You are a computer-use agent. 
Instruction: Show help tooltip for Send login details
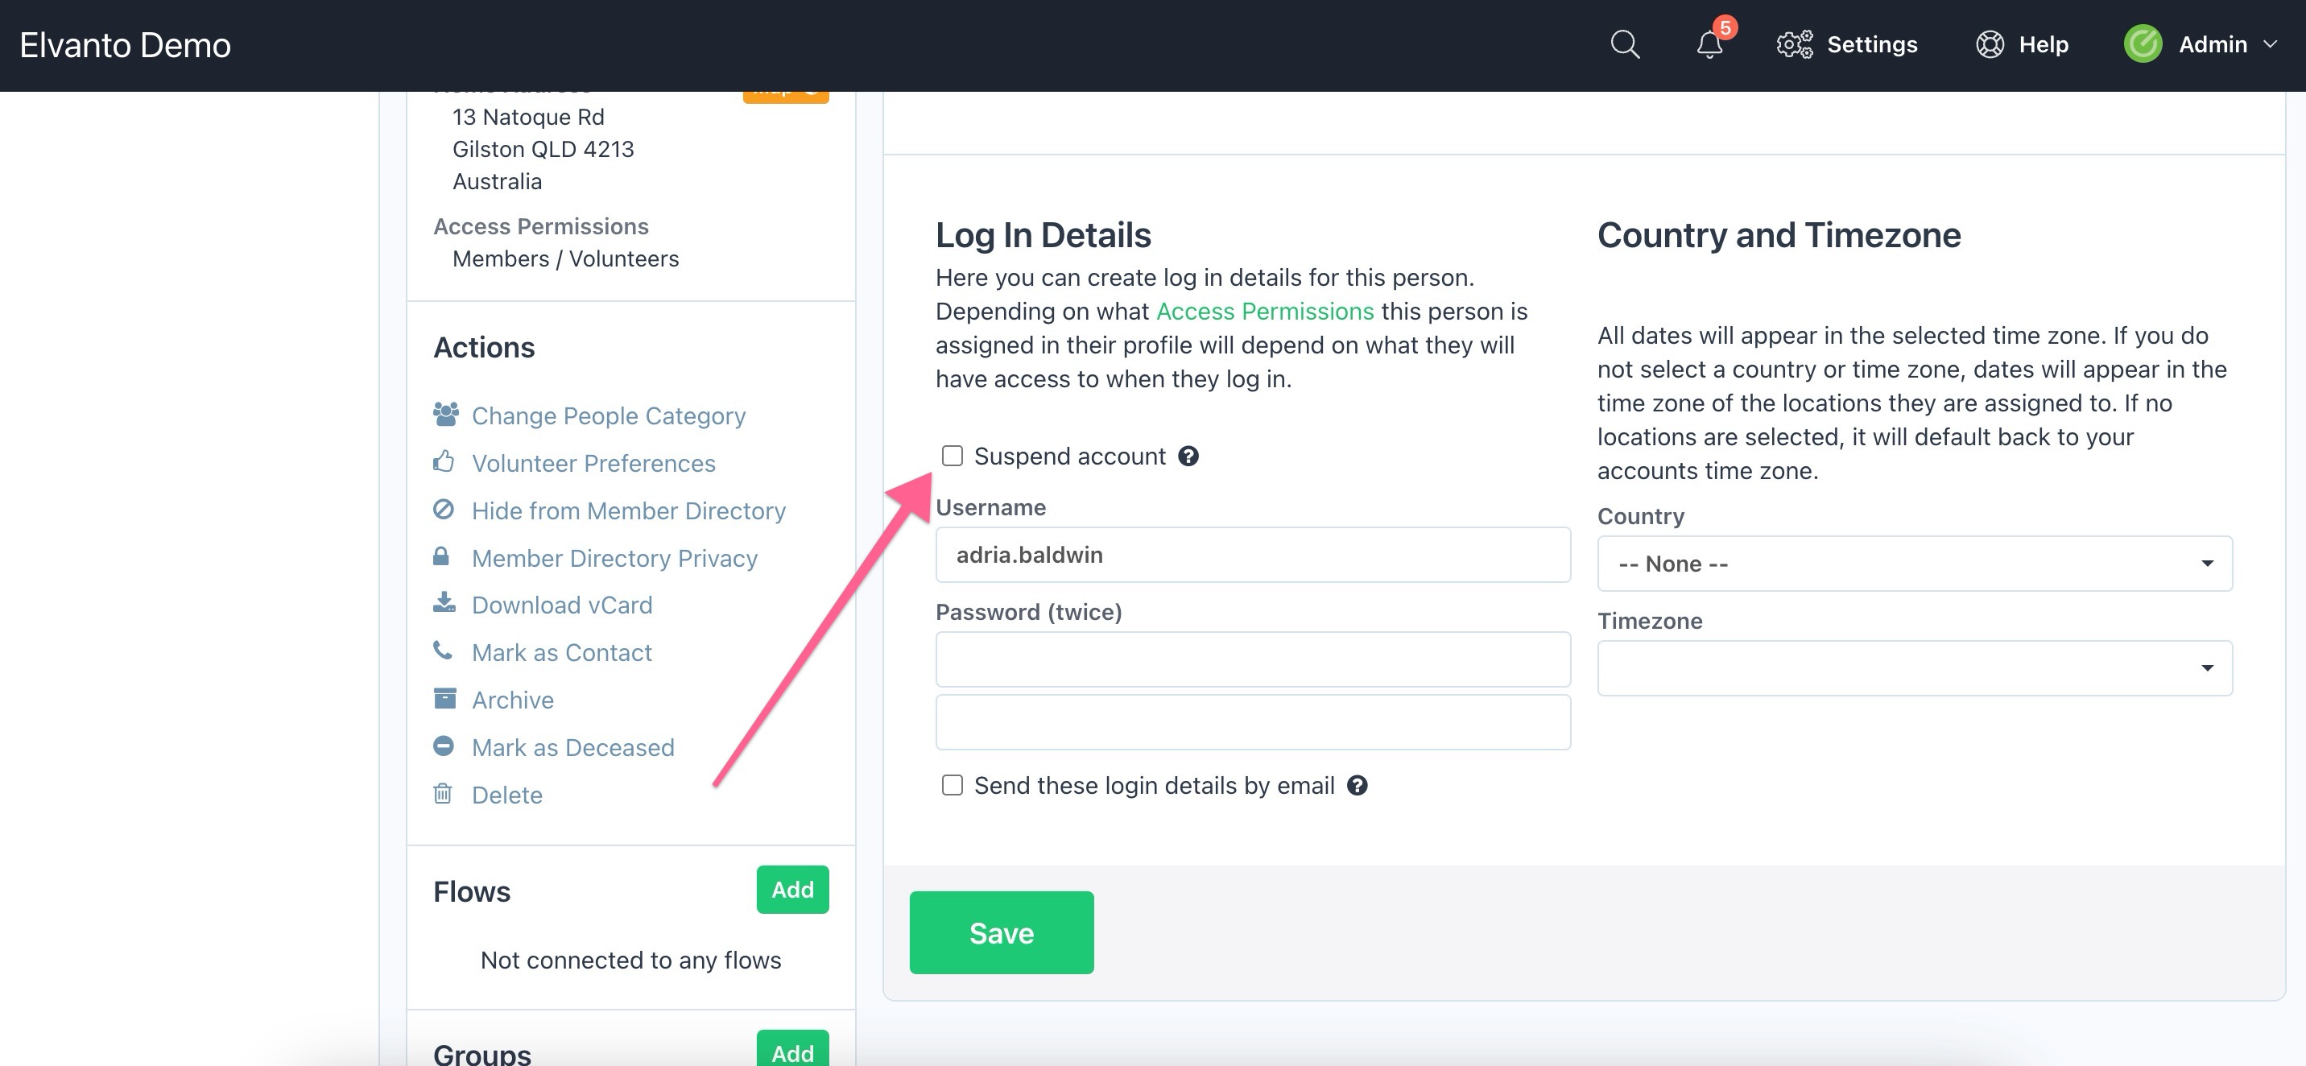(1357, 786)
